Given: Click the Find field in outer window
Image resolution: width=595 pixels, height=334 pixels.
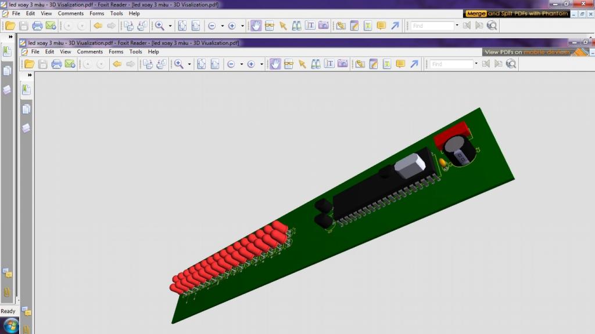Looking at the screenshot, I should pos(432,26).
